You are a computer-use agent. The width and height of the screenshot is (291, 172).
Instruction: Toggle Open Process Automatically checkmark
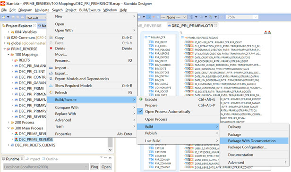140,112
